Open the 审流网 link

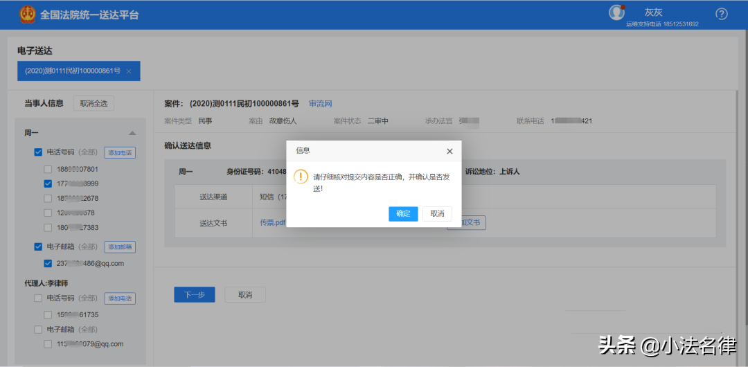point(320,104)
